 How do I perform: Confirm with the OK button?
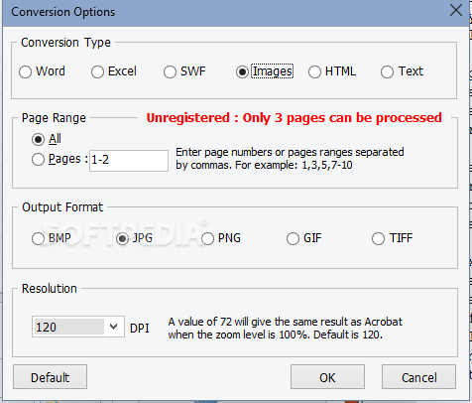(327, 377)
